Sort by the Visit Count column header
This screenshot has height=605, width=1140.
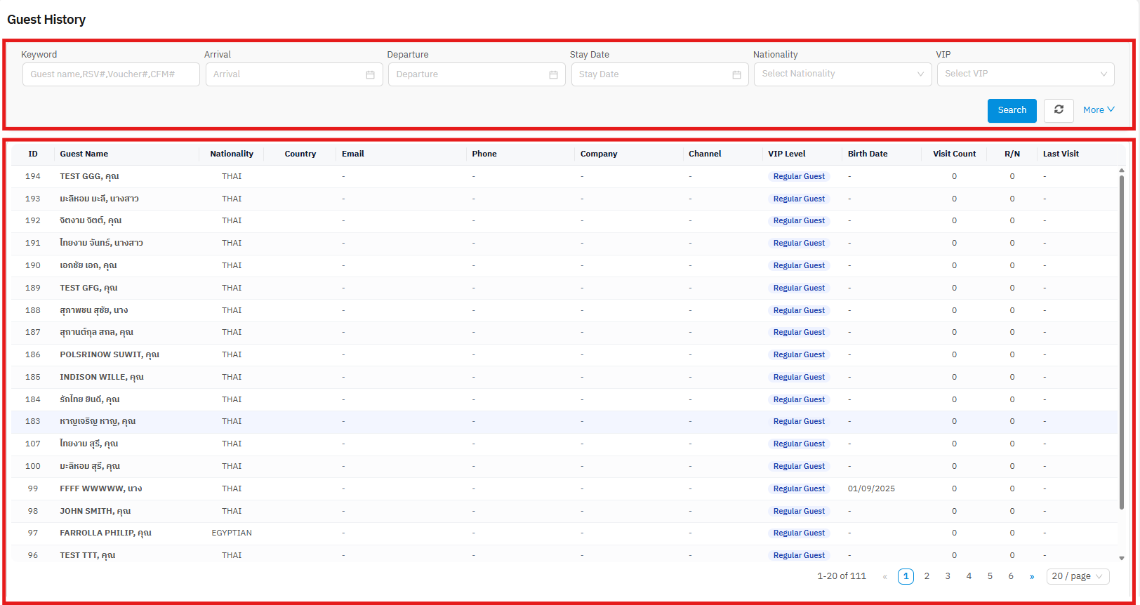954,154
